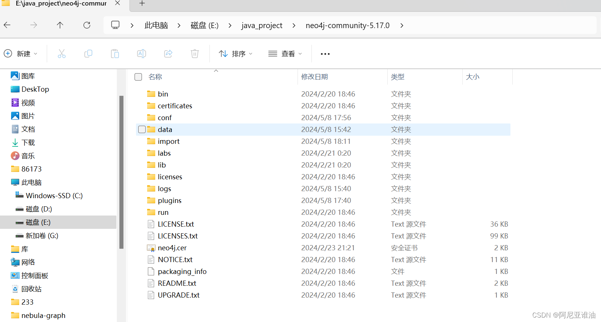Sort by 修改日期 column header
The image size is (601, 322).
(x=315, y=77)
